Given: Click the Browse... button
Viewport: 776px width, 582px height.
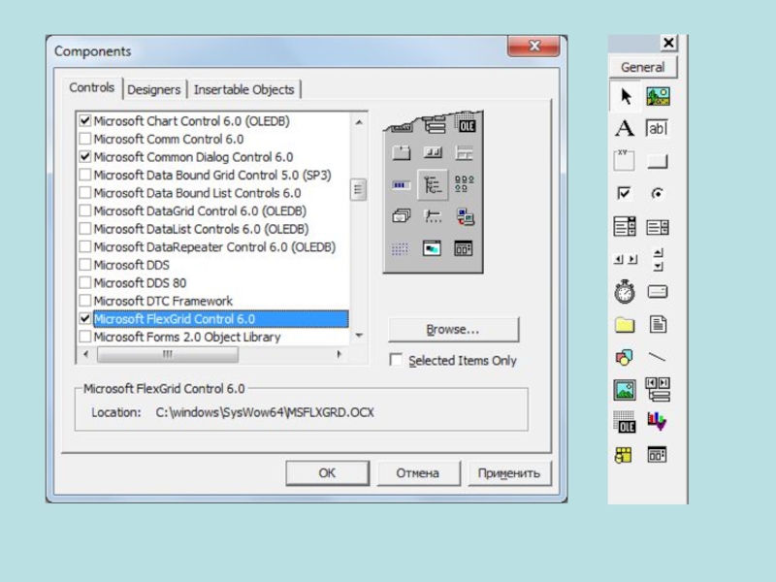Looking at the screenshot, I should 453,330.
